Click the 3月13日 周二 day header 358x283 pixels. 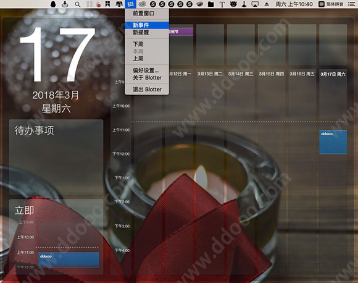click(210, 74)
